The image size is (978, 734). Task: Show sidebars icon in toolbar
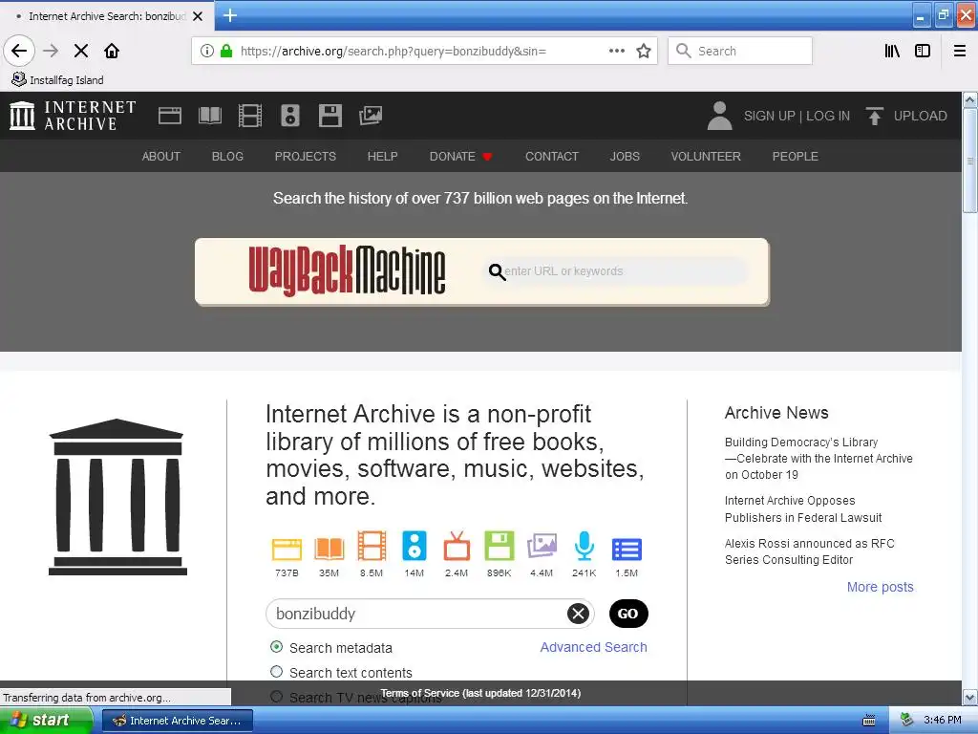tap(923, 51)
